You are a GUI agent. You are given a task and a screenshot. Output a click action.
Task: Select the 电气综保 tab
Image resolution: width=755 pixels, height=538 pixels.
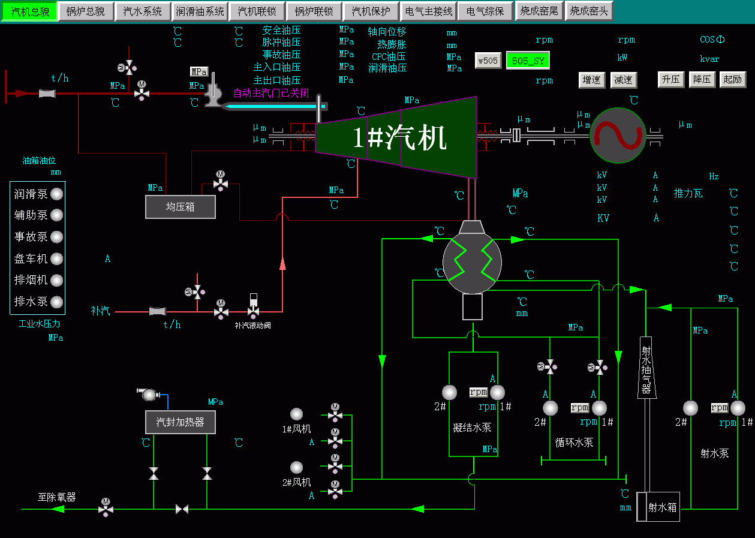pos(485,11)
